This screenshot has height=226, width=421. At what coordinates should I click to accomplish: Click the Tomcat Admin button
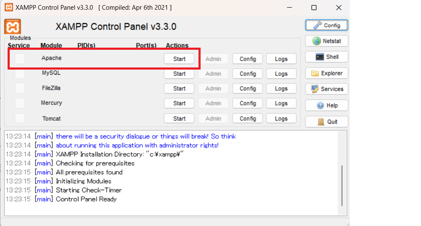[214, 118]
